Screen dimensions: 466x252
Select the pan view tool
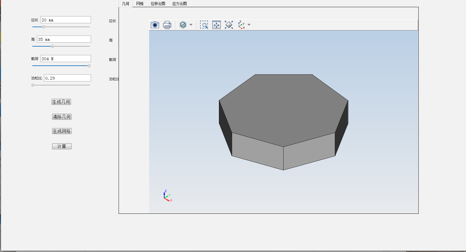217,25
